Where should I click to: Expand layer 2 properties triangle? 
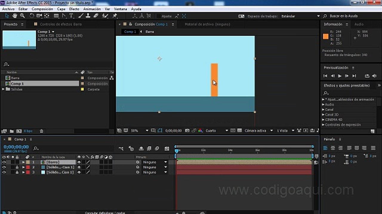[x=23, y=167]
